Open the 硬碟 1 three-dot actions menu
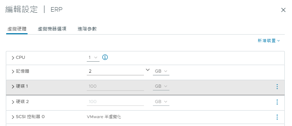292x126 pixels. pyautogui.click(x=277, y=87)
